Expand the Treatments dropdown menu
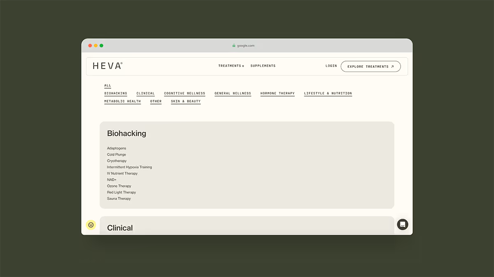494x277 pixels. 231,66
